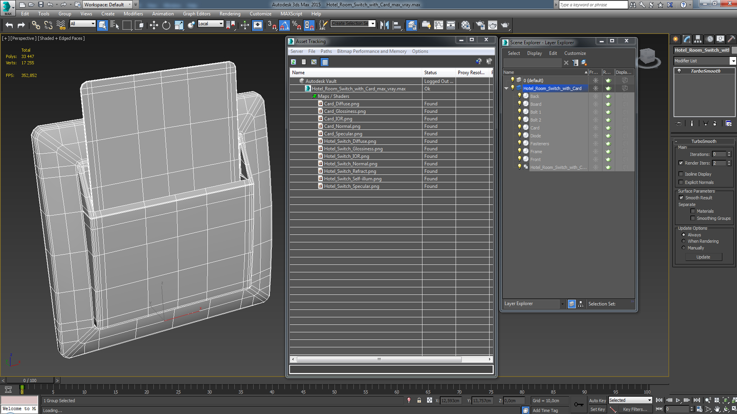The image size is (737, 414).
Task: Click the Align tool icon
Action: point(397,25)
